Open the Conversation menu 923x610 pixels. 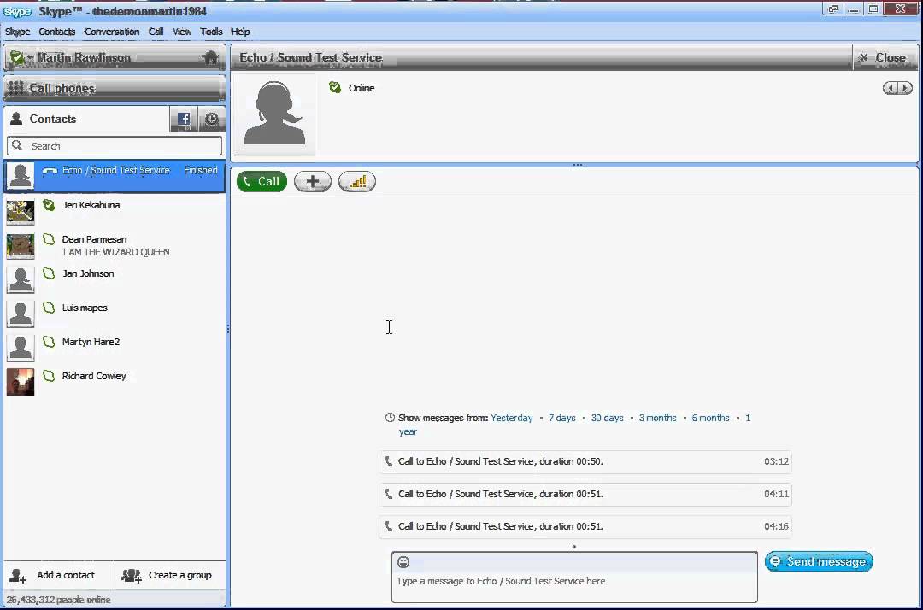tap(112, 32)
